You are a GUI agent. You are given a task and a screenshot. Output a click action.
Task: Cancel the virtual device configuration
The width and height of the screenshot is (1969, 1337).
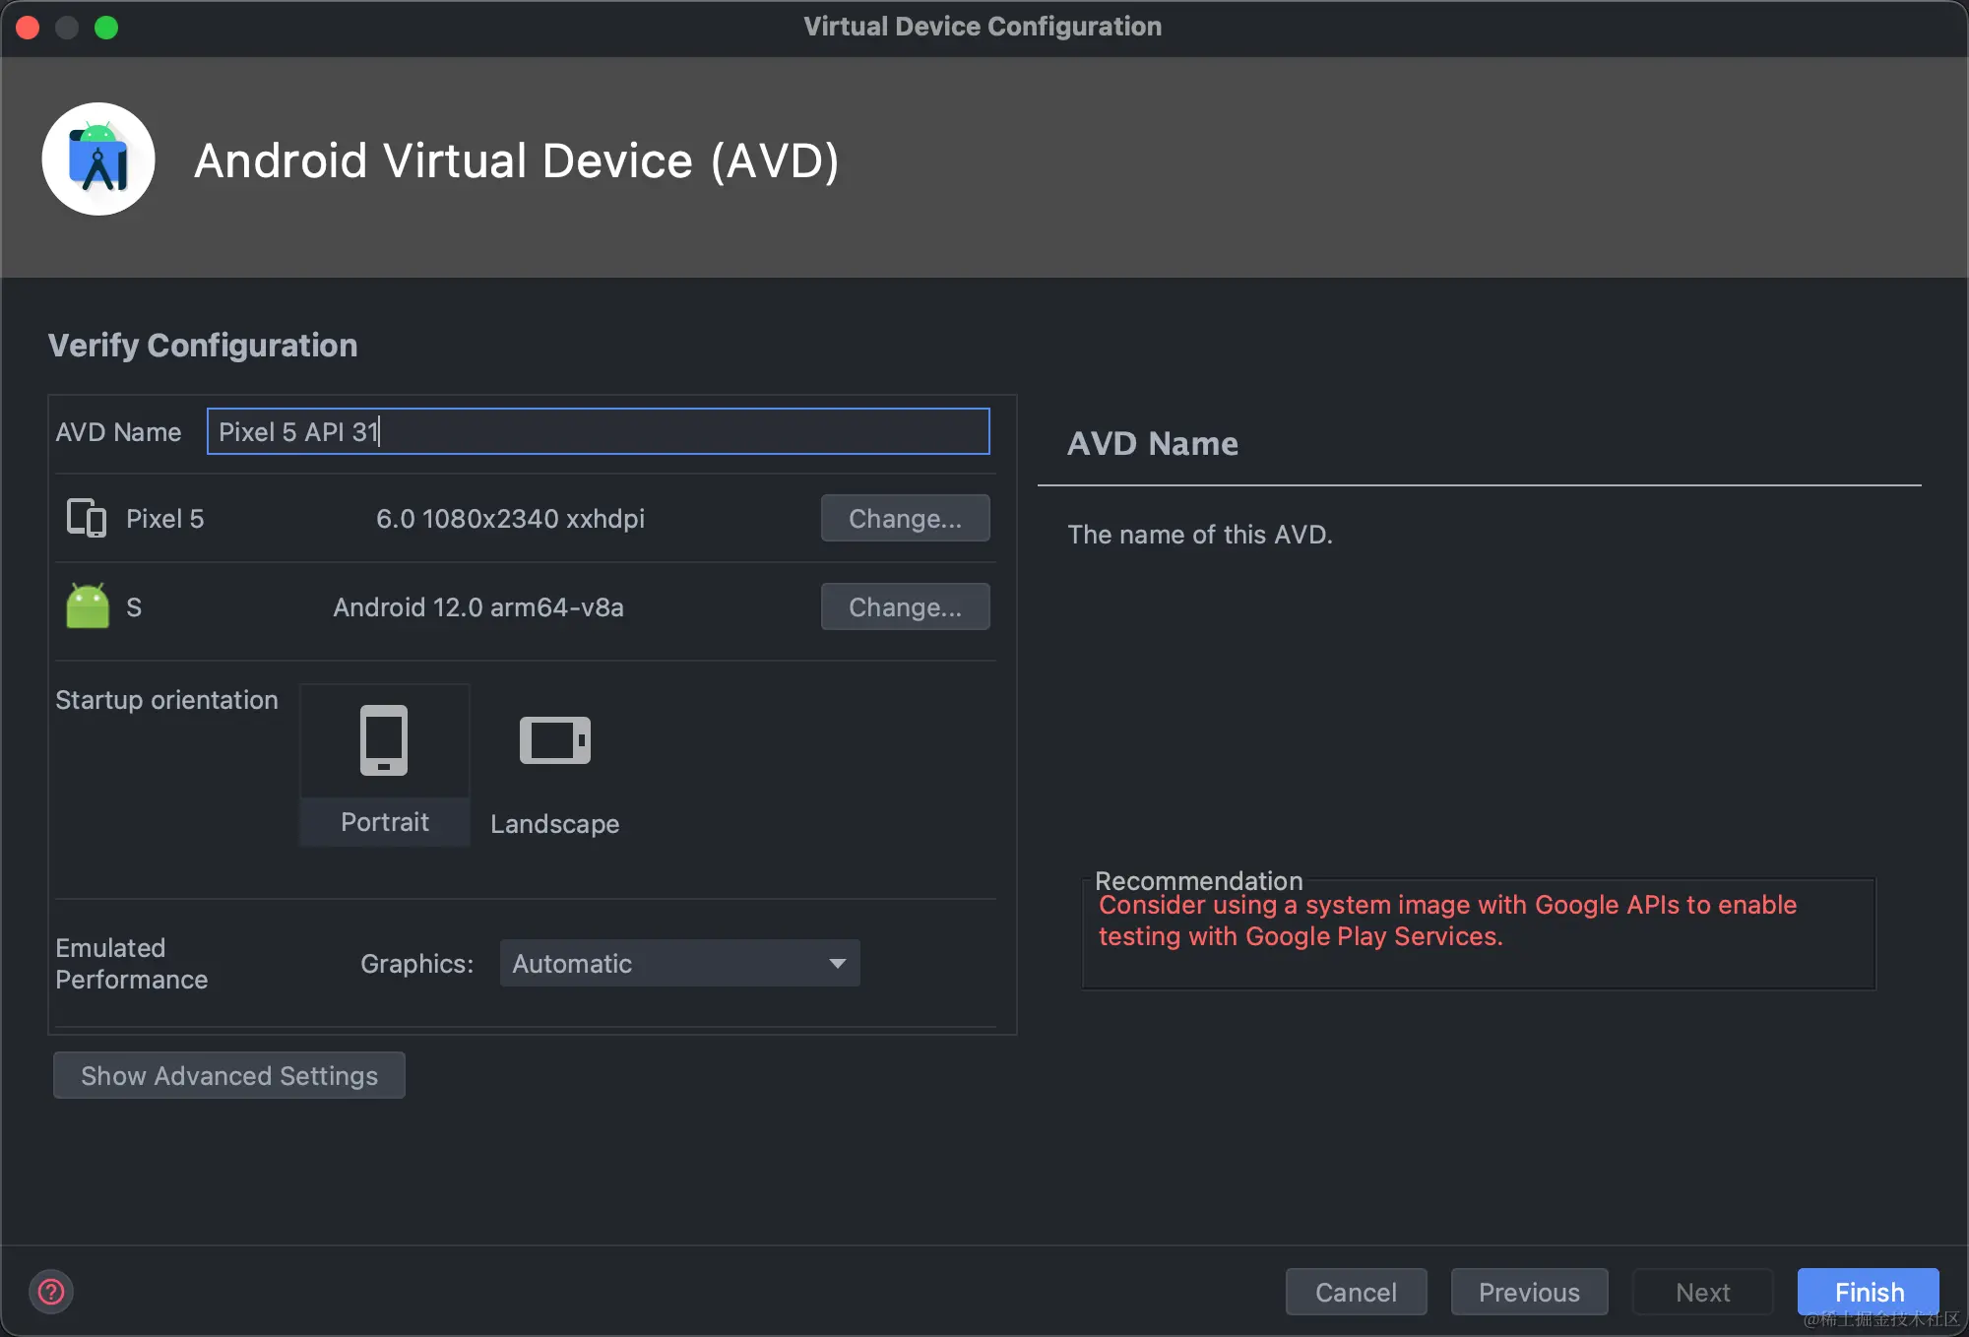(1356, 1292)
